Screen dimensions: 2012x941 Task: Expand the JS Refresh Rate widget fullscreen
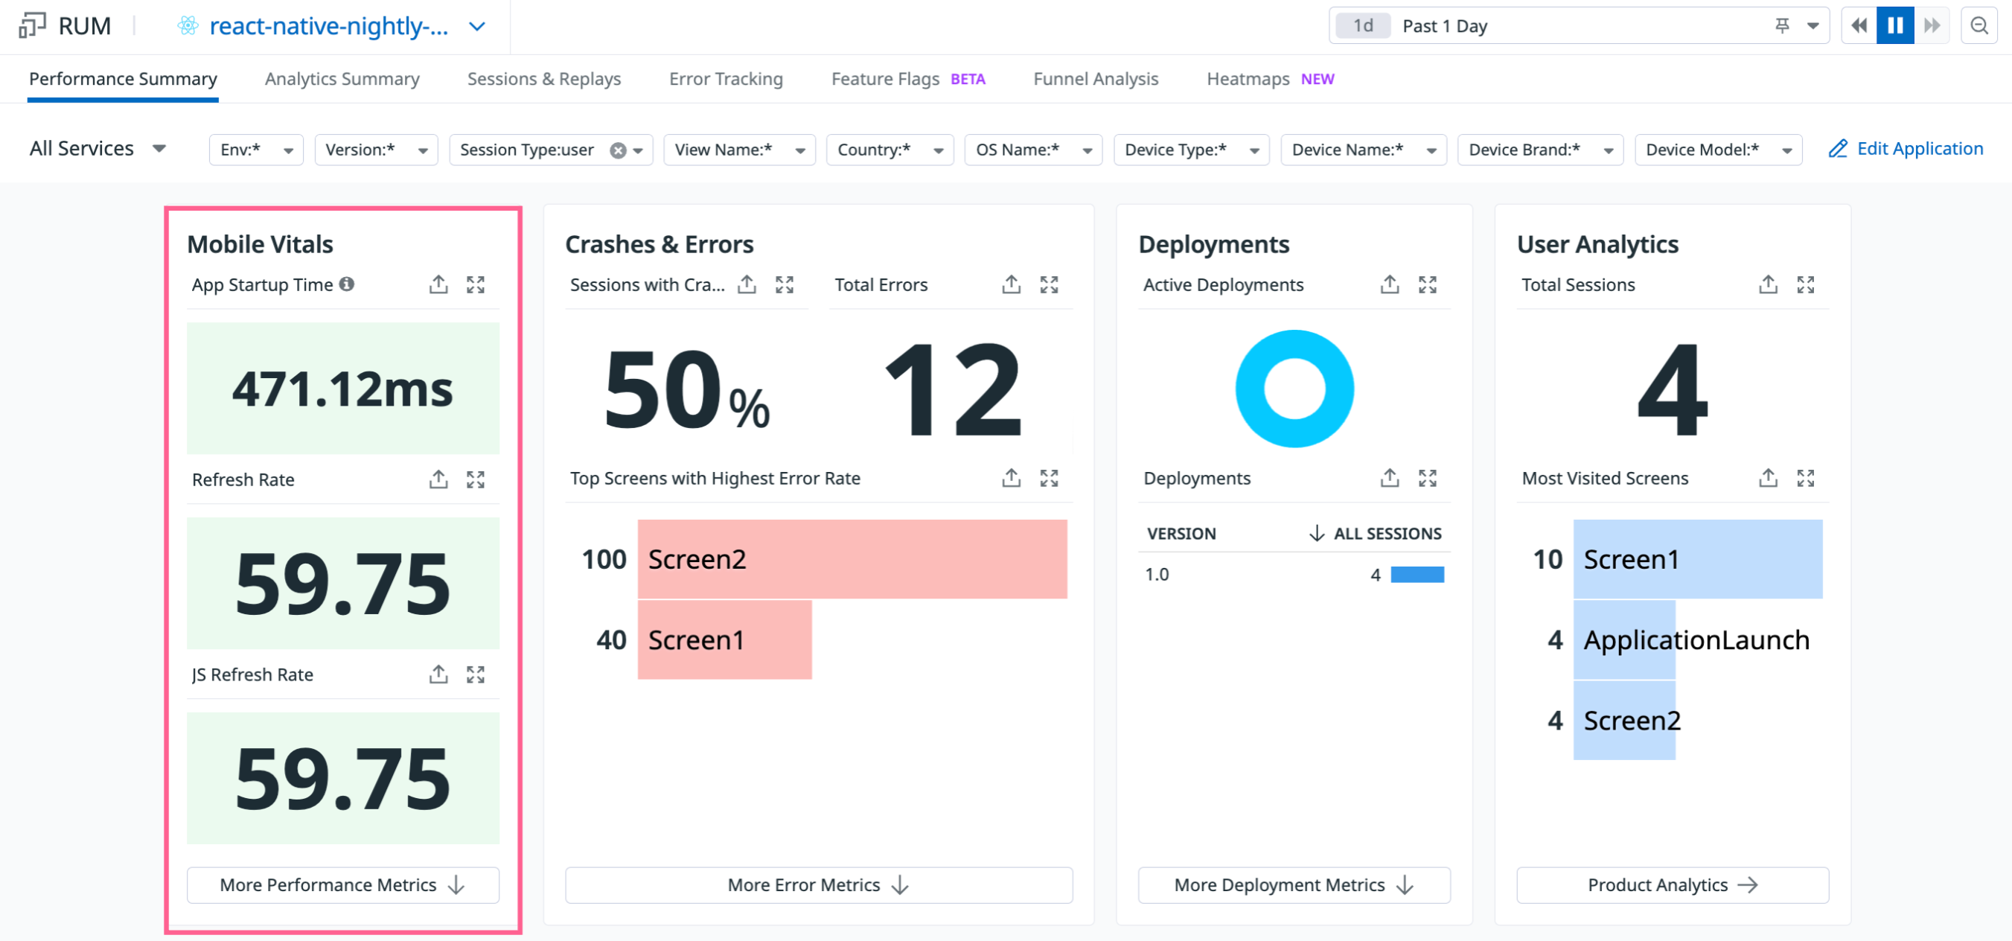pos(476,674)
